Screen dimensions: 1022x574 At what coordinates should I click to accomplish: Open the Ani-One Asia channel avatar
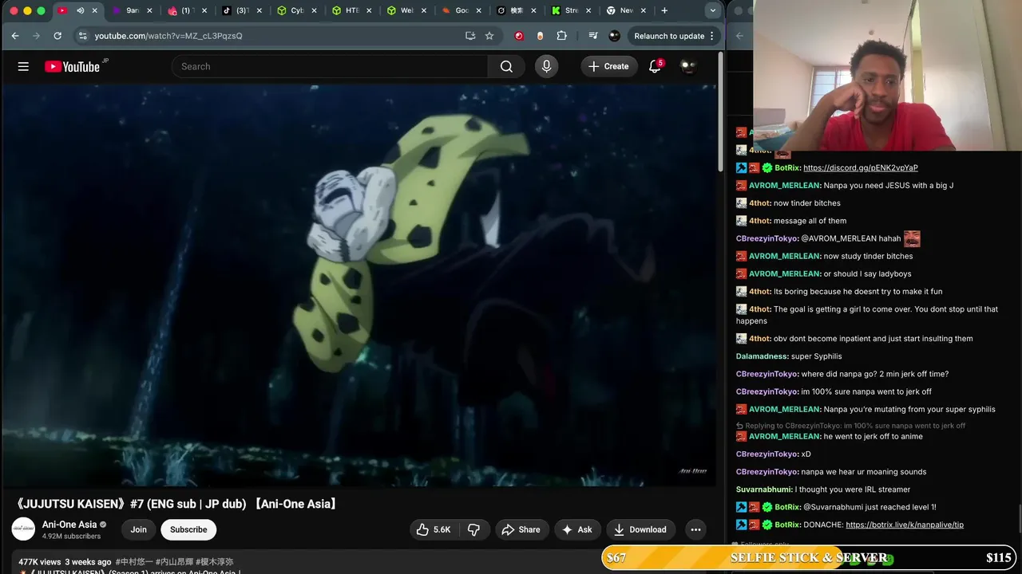click(23, 529)
